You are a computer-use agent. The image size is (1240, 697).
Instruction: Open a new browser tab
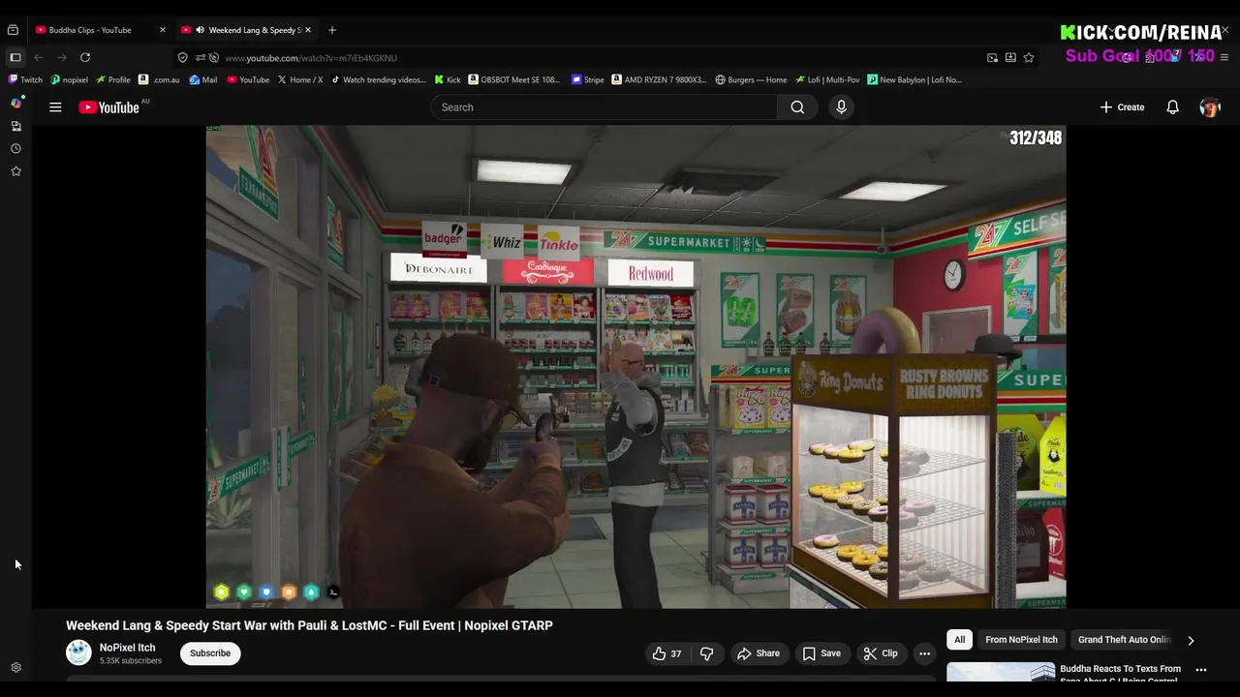(331, 30)
